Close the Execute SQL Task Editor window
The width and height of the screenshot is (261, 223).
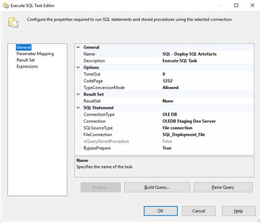pos(253,6)
